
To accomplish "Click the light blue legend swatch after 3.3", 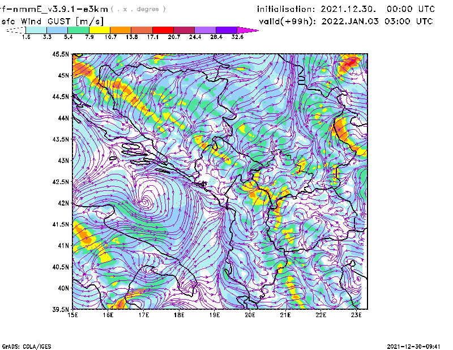I will pos(58,30).
